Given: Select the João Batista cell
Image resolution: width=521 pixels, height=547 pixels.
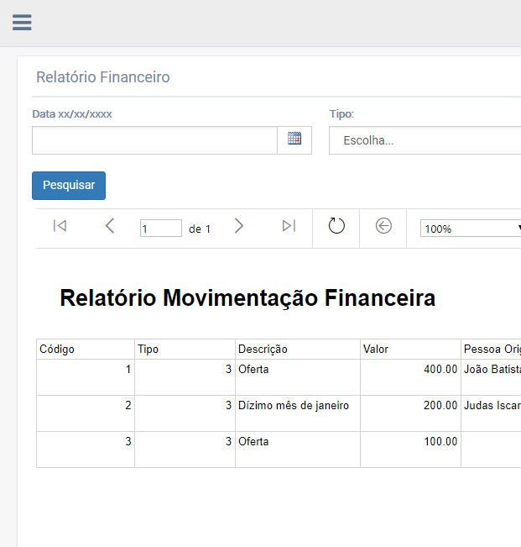Looking at the screenshot, I should (492, 370).
